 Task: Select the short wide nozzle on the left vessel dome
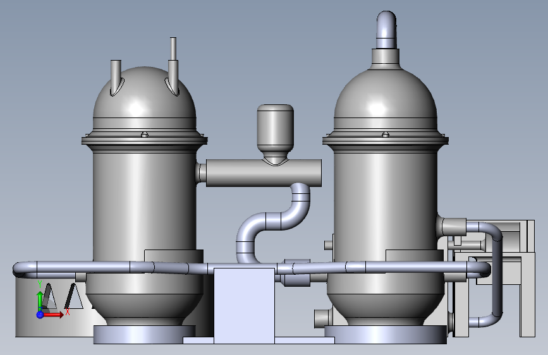116,78
